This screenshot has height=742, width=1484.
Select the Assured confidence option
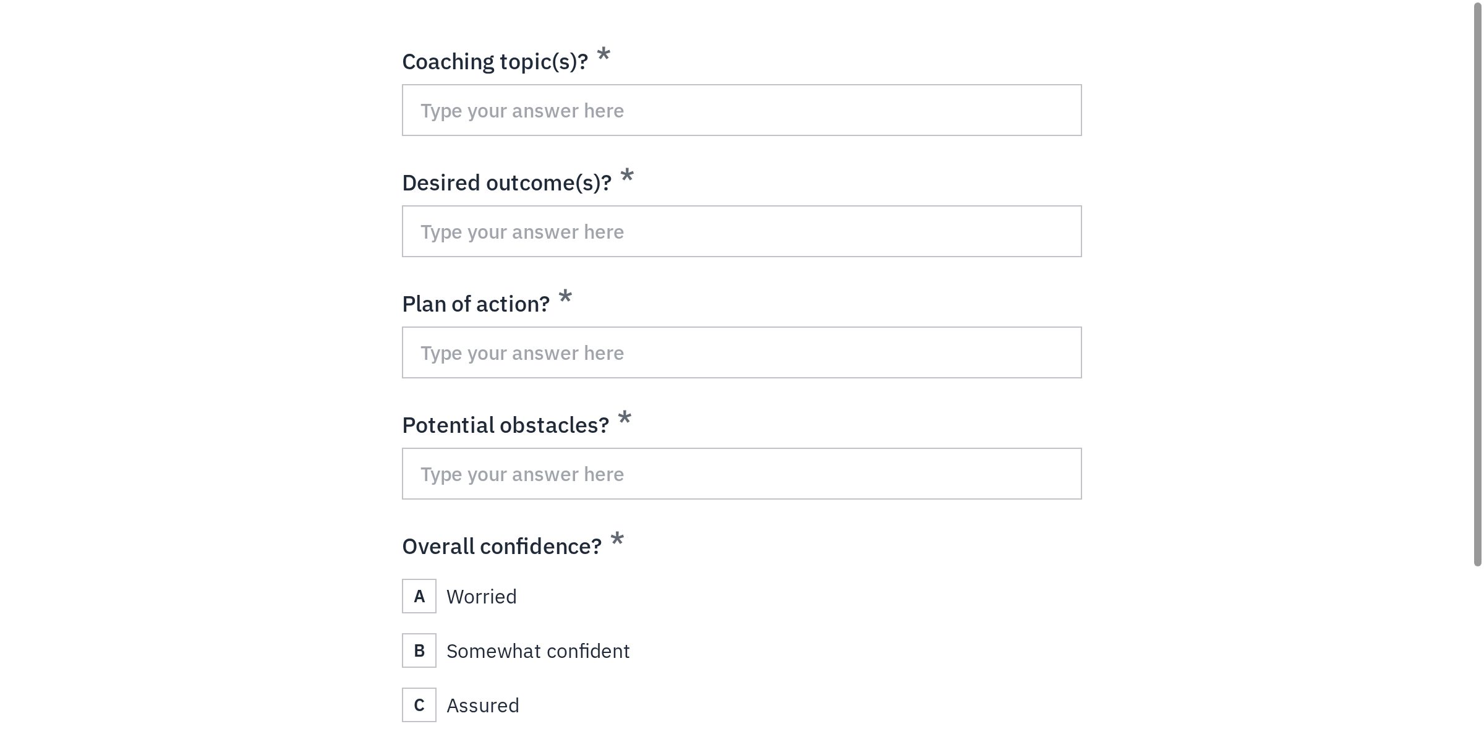pos(482,705)
